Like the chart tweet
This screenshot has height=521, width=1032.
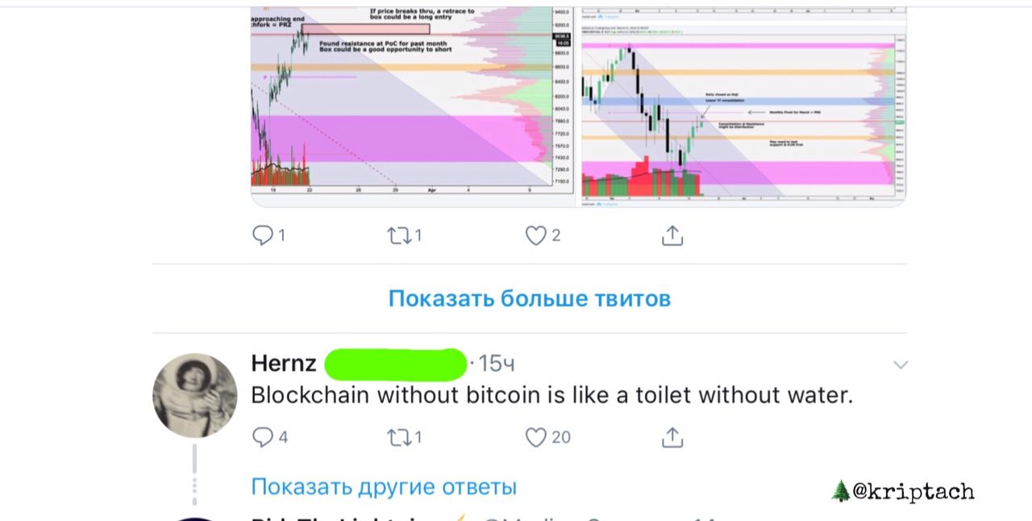(537, 235)
